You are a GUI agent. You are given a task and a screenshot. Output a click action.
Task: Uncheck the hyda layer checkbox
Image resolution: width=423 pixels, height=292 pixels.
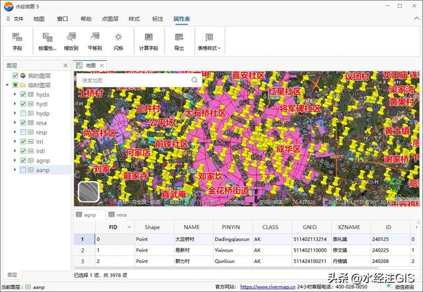pyautogui.click(x=23, y=94)
